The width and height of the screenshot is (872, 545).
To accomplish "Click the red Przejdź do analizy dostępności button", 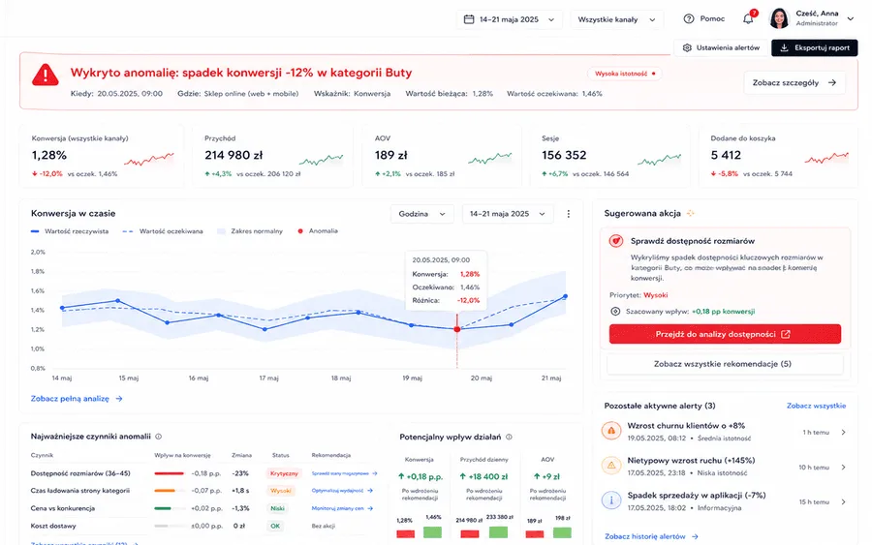I will pyautogui.click(x=725, y=334).
